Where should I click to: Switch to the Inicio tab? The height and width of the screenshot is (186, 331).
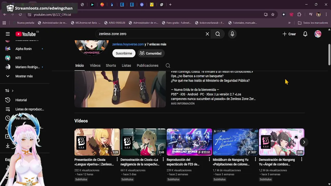coord(80,66)
